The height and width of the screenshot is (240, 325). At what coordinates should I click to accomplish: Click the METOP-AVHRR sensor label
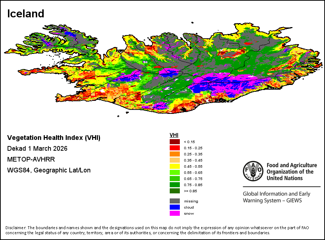[31, 159]
